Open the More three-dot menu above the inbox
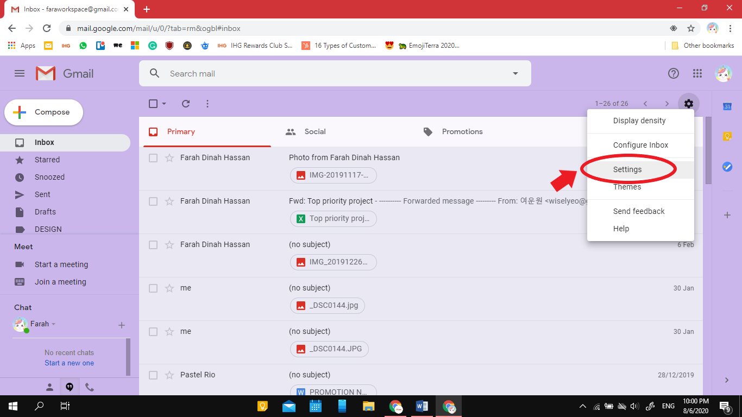This screenshot has width=742, height=417. click(207, 104)
